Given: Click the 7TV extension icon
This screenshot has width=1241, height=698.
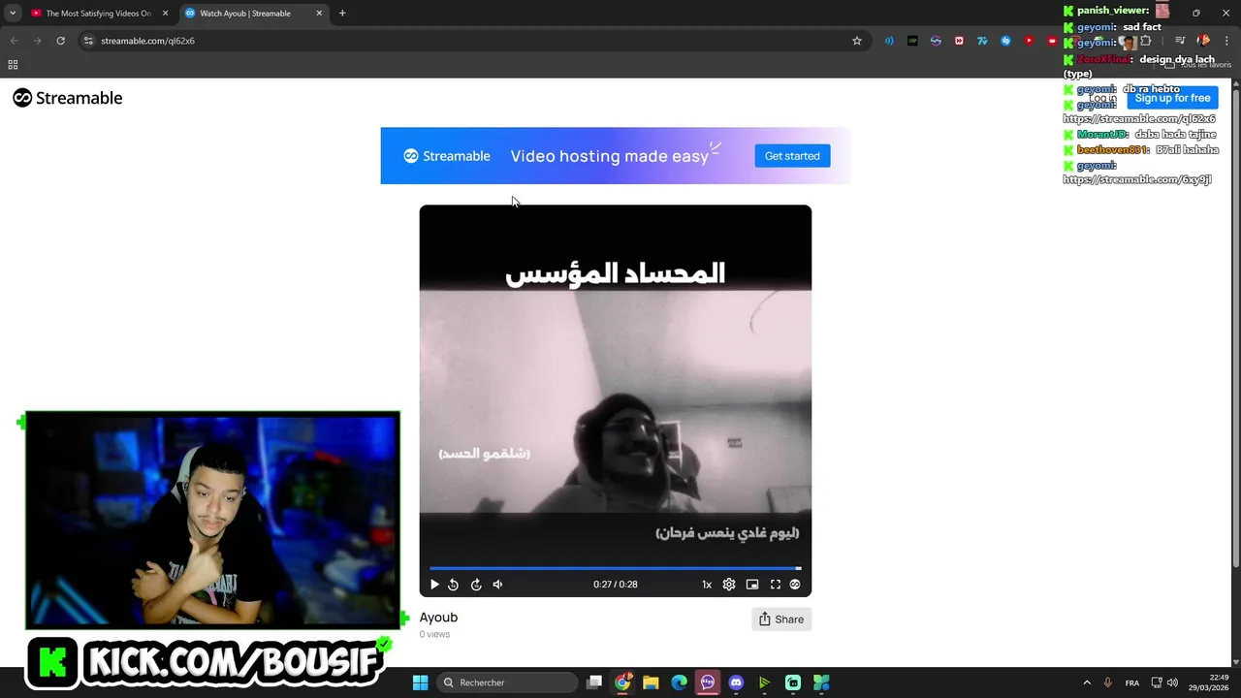Looking at the screenshot, I should pos(982,41).
